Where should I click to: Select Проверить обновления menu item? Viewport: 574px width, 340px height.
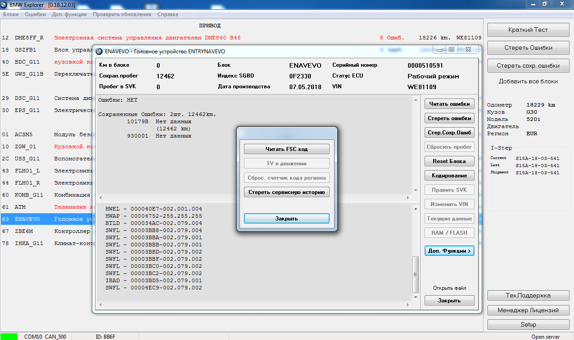coord(122,14)
